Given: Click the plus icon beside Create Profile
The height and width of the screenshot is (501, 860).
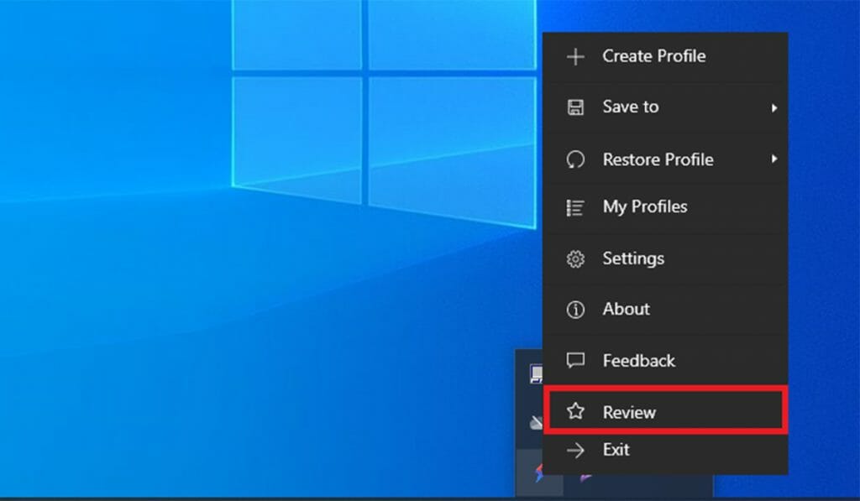Looking at the screenshot, I should coord(575,57).
